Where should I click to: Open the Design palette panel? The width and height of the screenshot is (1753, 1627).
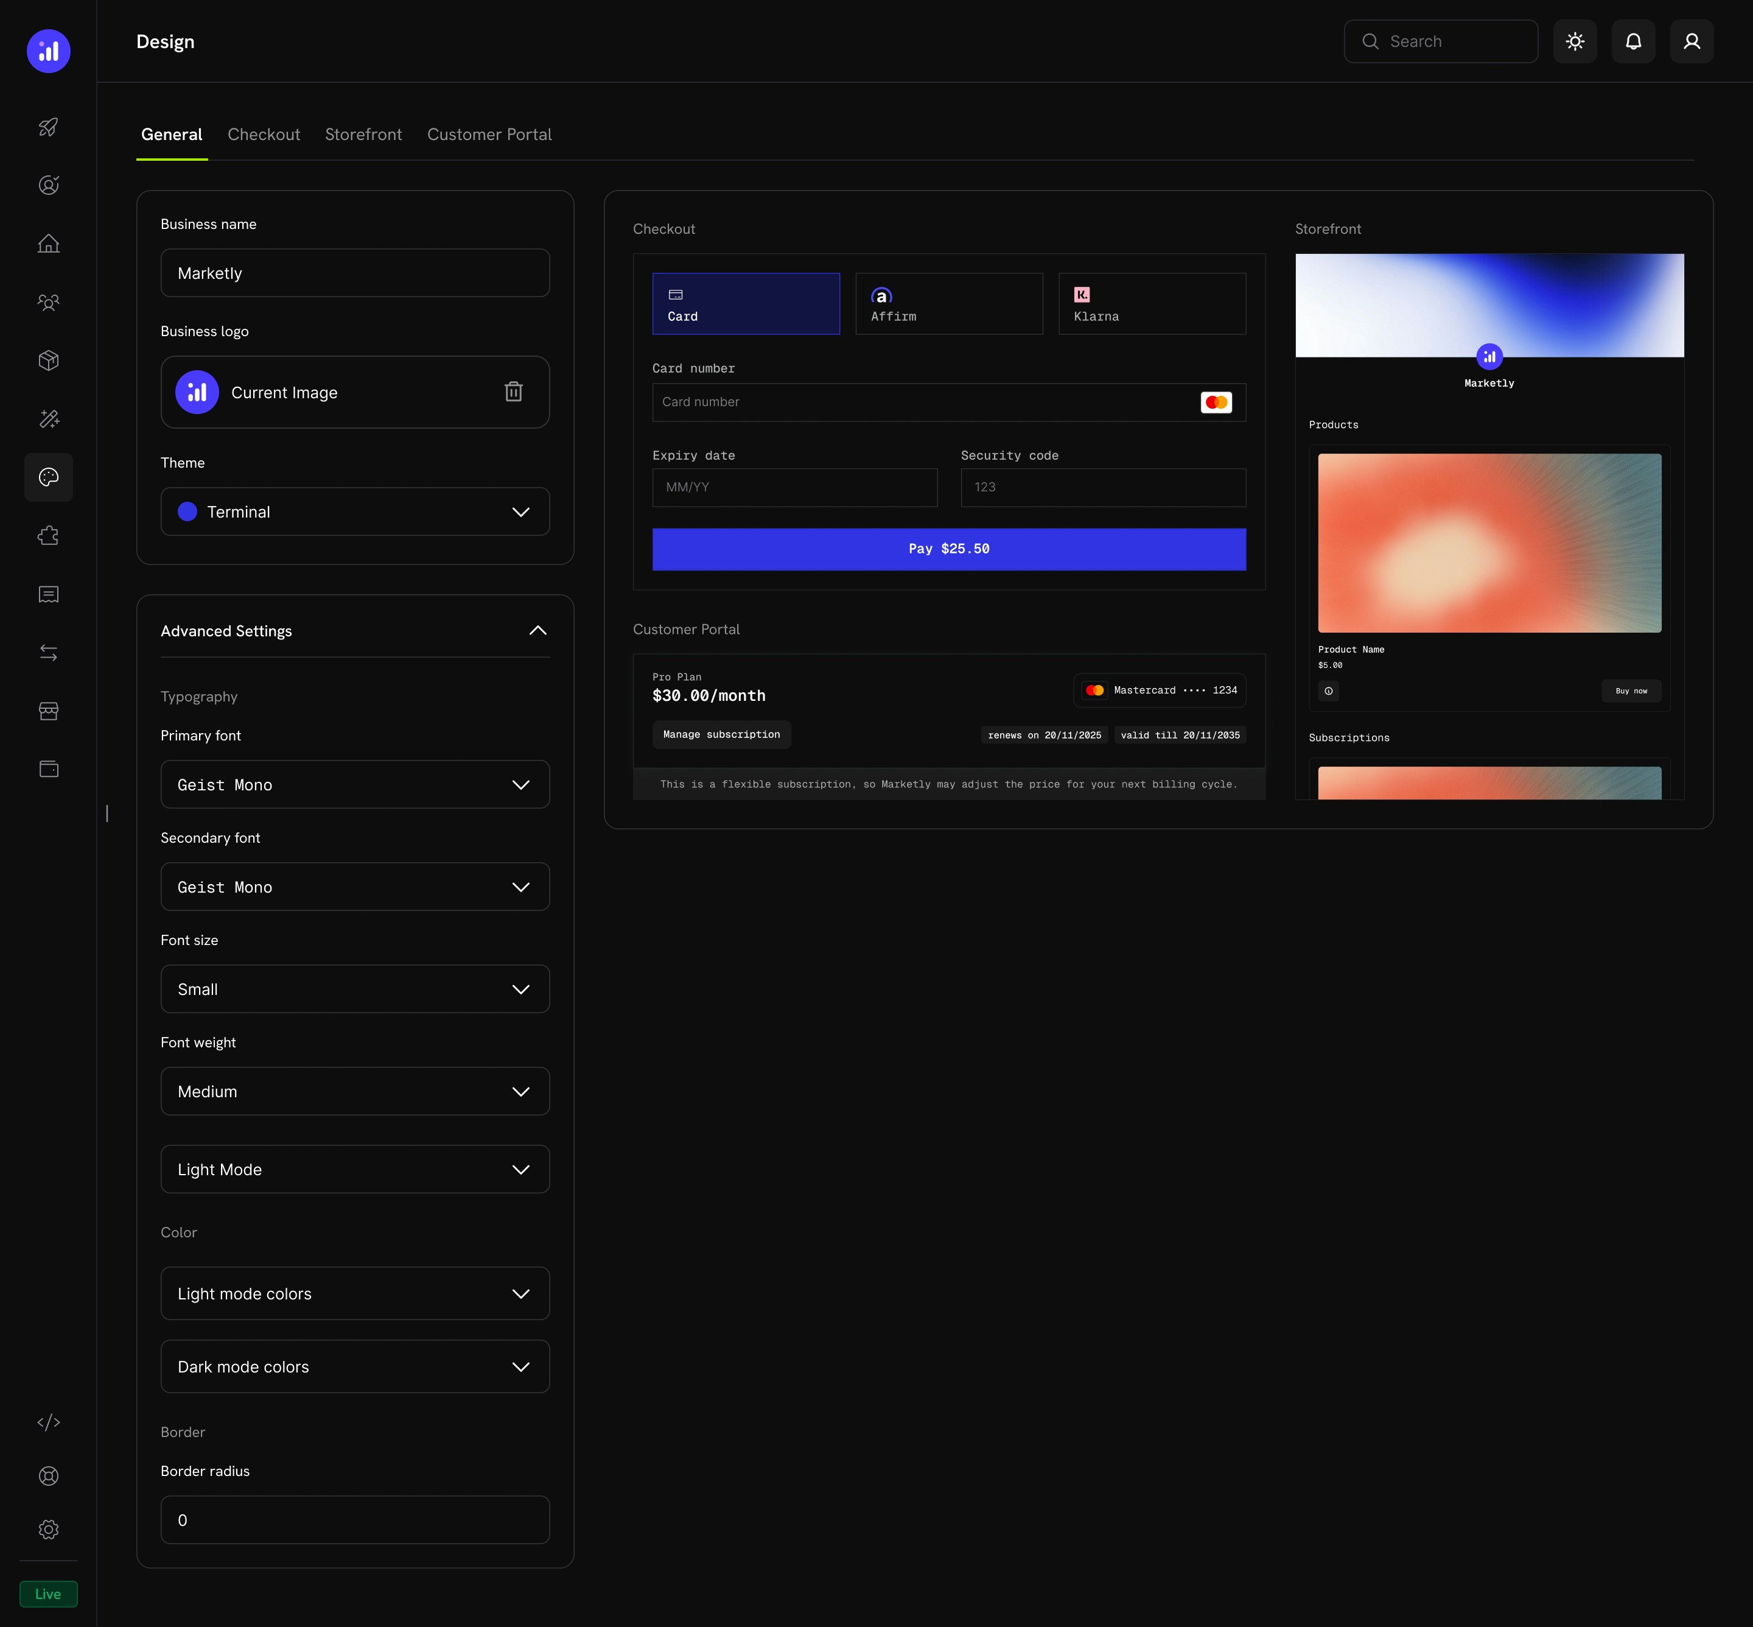click(x=49, y=477)
